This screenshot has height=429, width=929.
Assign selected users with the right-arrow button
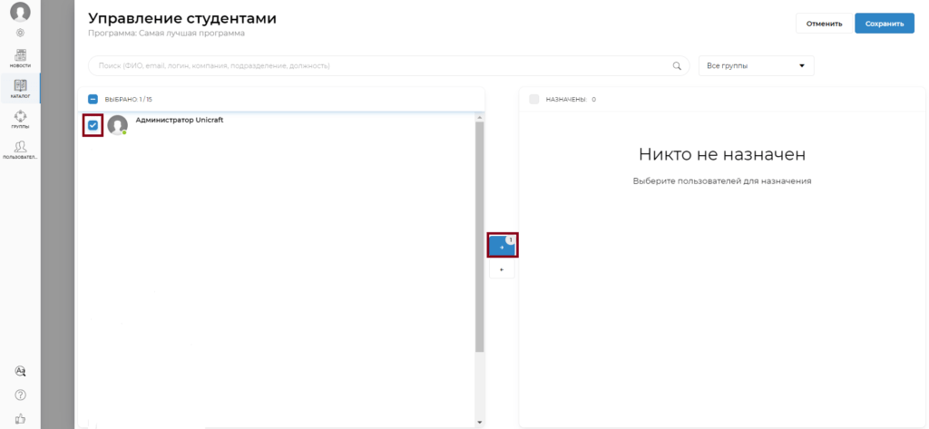(502, 247)
